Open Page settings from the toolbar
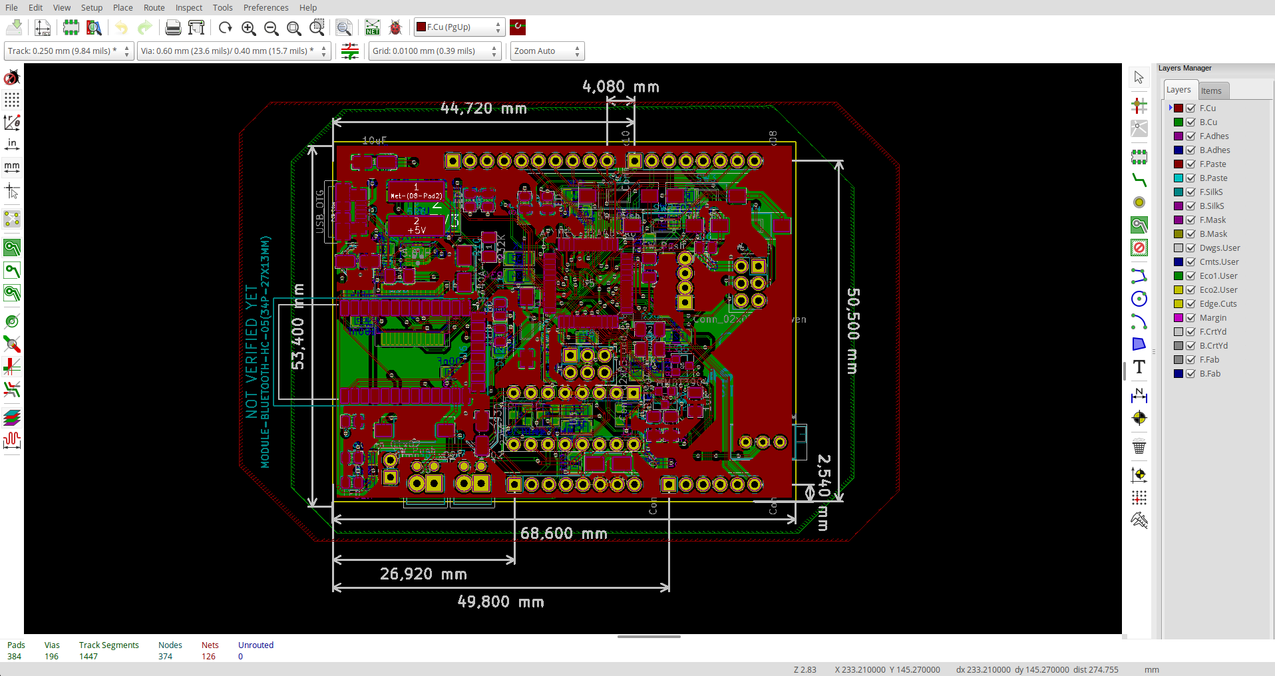The image size is (1275, 676). (43, 27)
